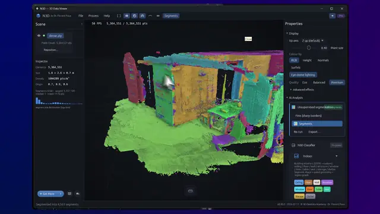Click the N3D Classifier icon
Viewport: 380px width, 214px height.
tap(293, 145)
